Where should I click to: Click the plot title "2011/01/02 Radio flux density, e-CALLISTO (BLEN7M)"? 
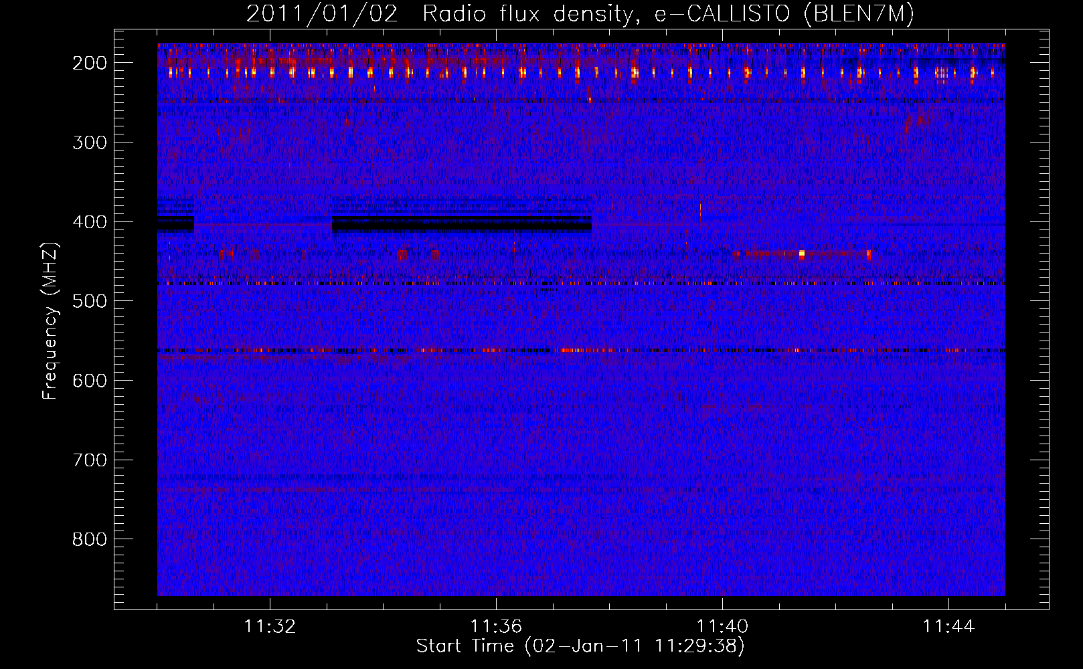580,14
